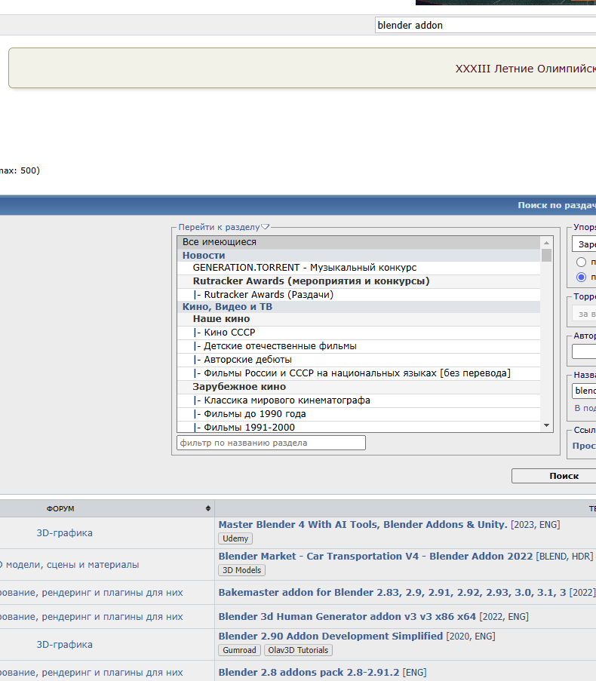Screen dimensions: 596x681
Task: Select '|- Авторские дебюты' subsection
Action: click(358, 360)
